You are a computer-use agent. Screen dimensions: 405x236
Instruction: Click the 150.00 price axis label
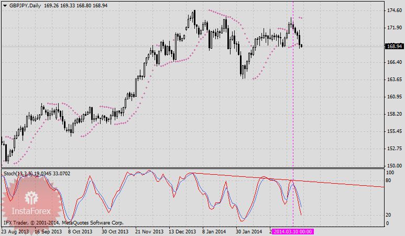coord(393,166)
